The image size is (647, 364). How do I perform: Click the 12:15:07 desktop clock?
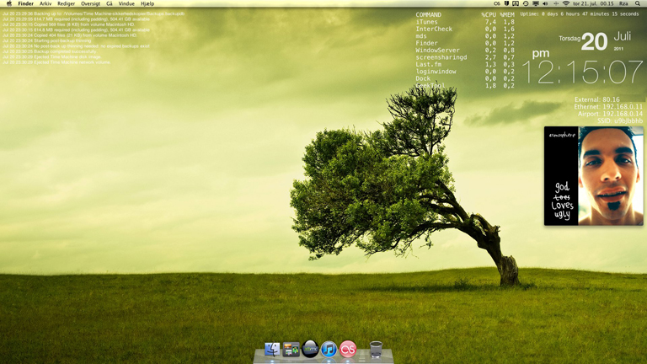(x=582, y=72)
